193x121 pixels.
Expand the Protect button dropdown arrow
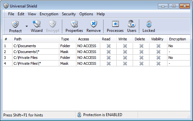(27, 26)
